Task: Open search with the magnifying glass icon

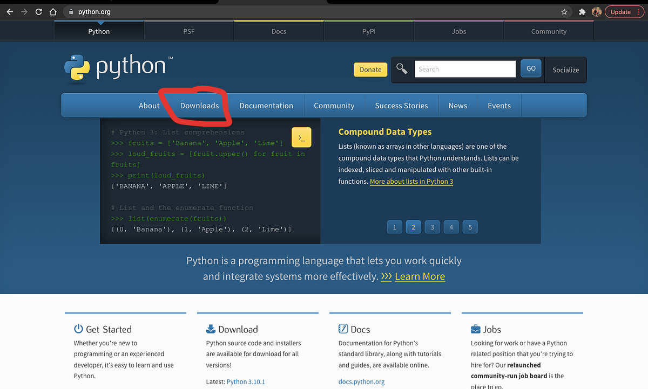Action: click(x=401, y=69)
